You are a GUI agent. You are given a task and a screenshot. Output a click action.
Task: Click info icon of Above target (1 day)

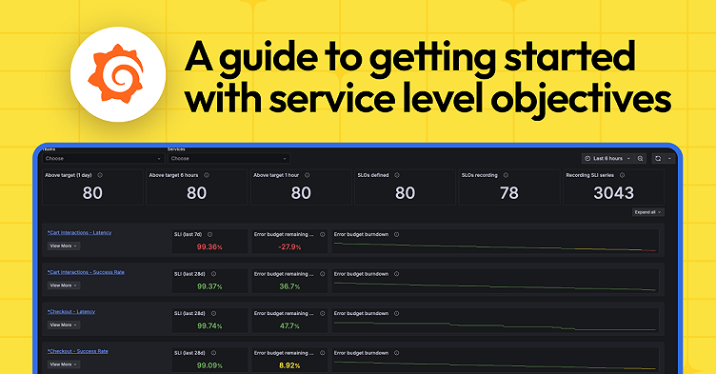coord(100,175)
